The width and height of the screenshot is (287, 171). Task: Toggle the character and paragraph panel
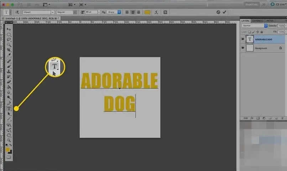(x=165, y=12)
